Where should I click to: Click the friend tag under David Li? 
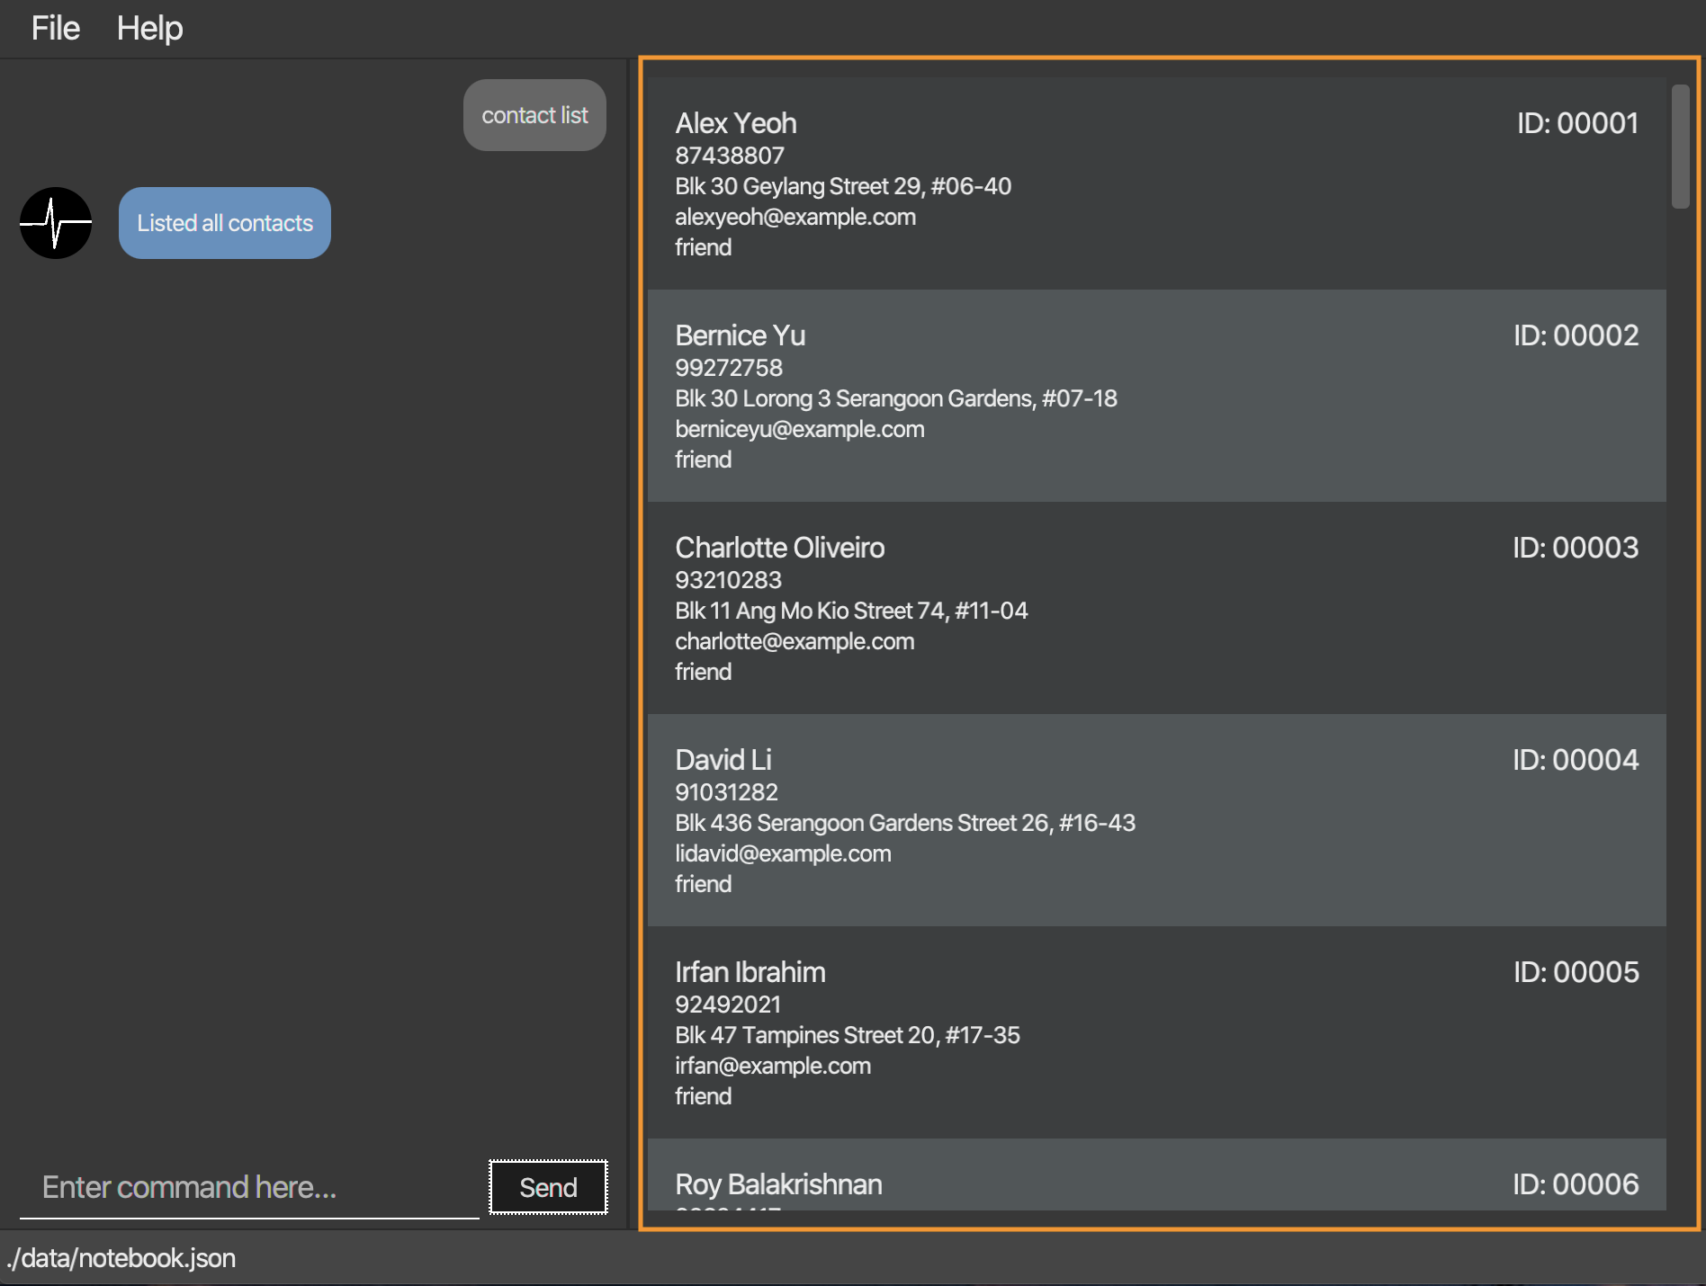pos(703,884)
